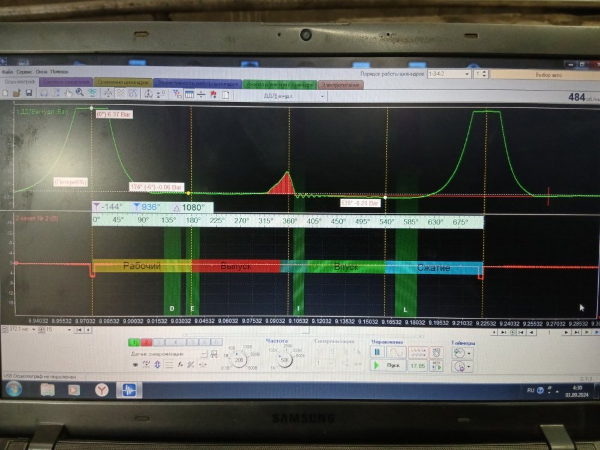Switch to the Электропитание tab
The height and width of the screenshot is (450, 600).
340,85
